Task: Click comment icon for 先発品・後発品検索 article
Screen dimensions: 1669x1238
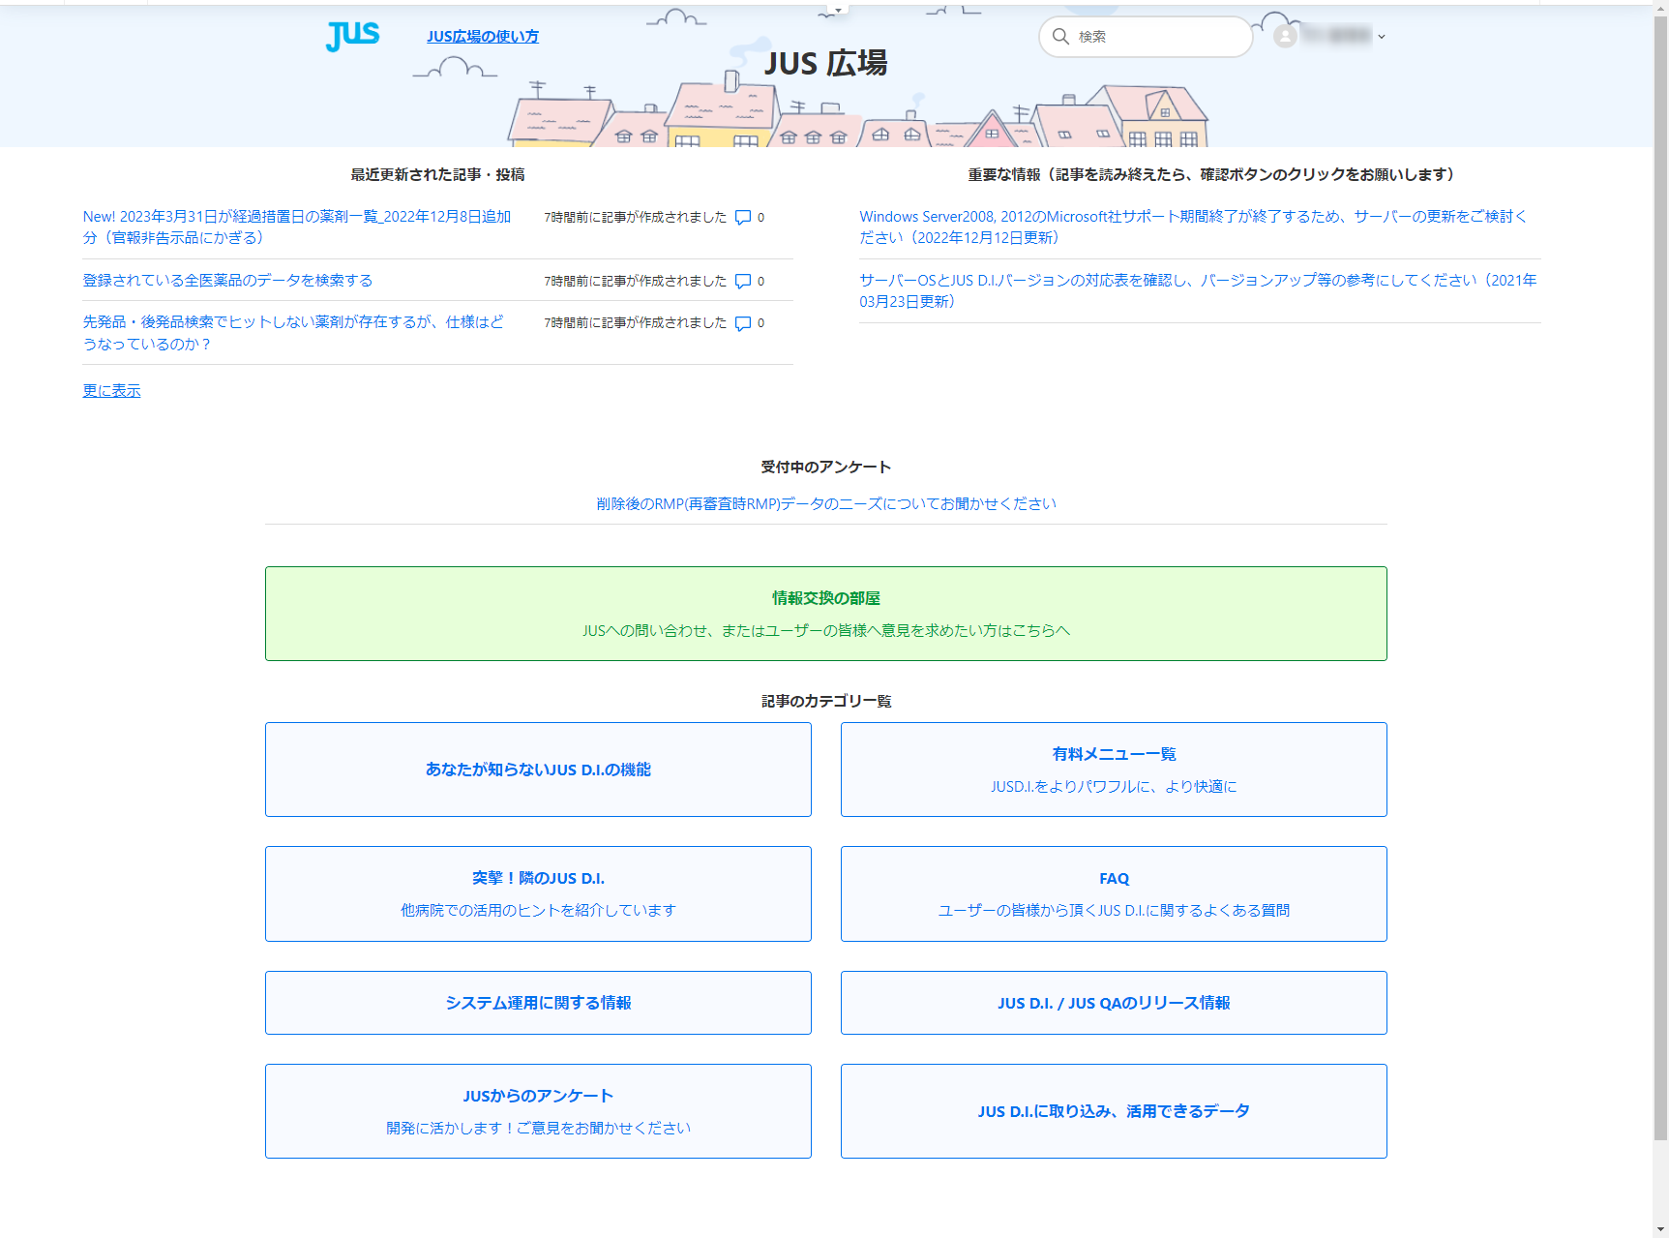Action: 743,323
